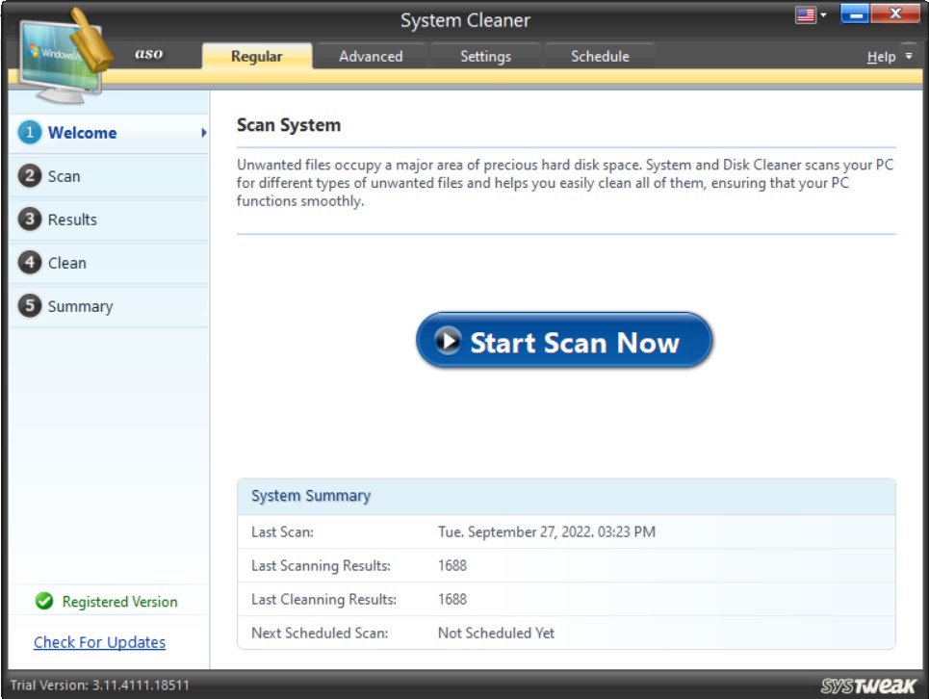Open the Schedule tab
This screenshot has width=929, height=699.
pos(602,56)
